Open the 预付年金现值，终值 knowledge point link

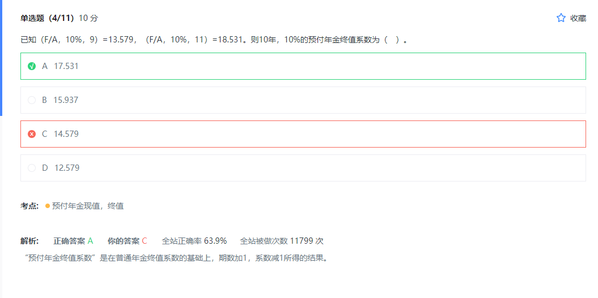88,206
